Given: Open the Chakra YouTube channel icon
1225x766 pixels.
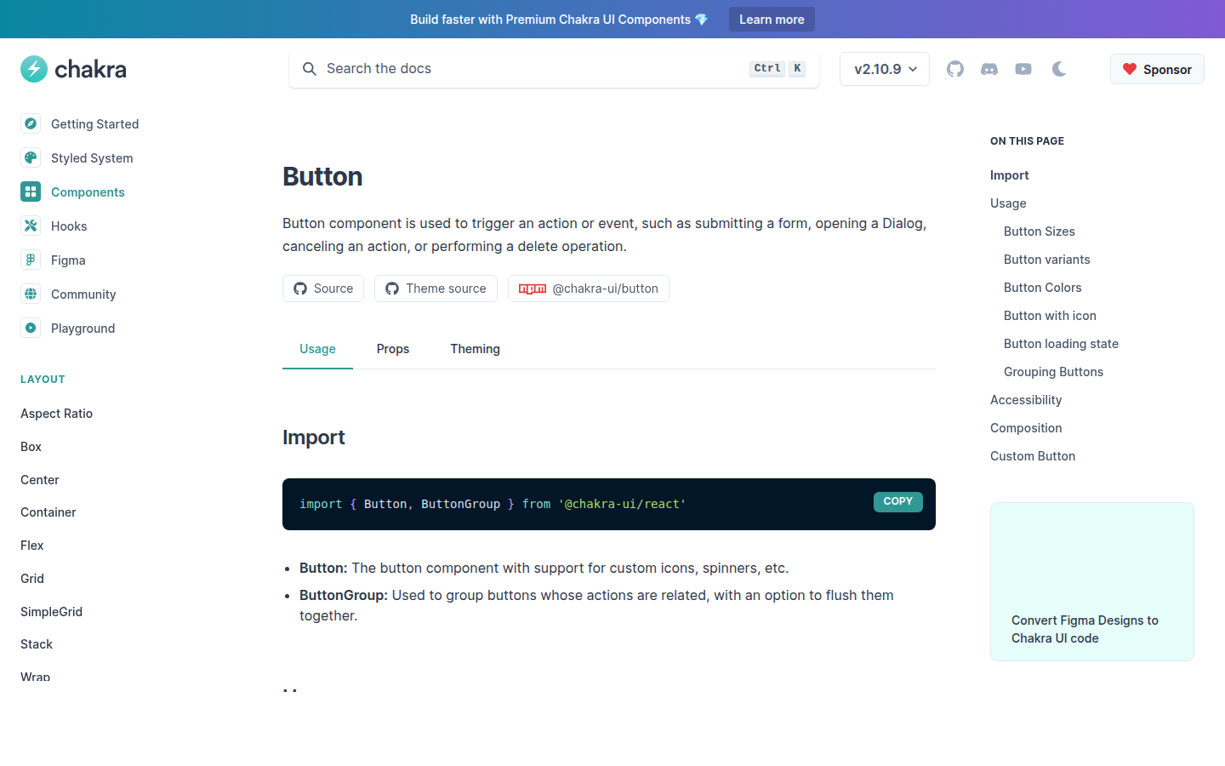Looking at the screenshot, I should point(1023,69).
